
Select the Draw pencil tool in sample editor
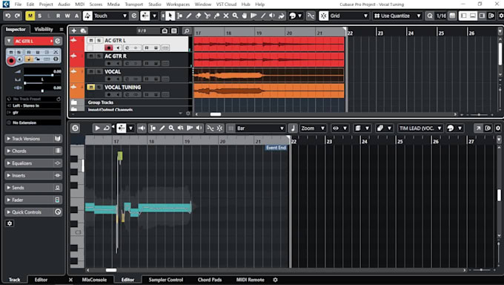coord(162,128)
